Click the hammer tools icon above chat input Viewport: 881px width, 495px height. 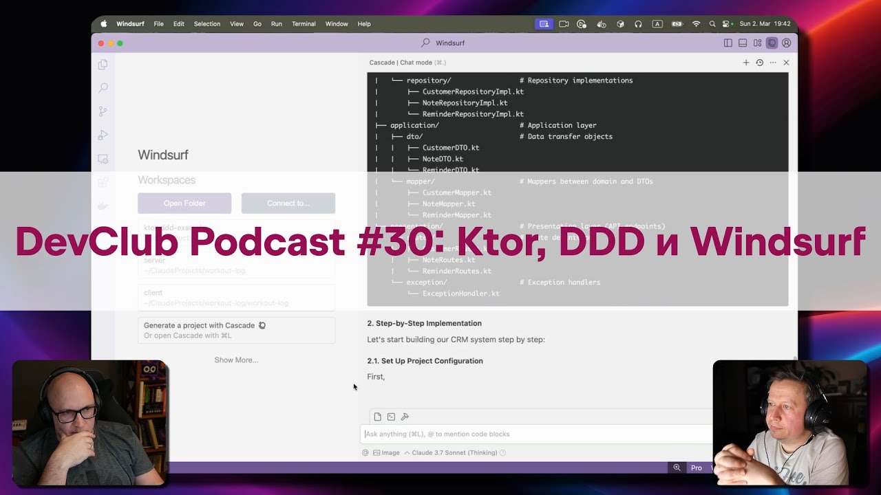tap(405, 417)
